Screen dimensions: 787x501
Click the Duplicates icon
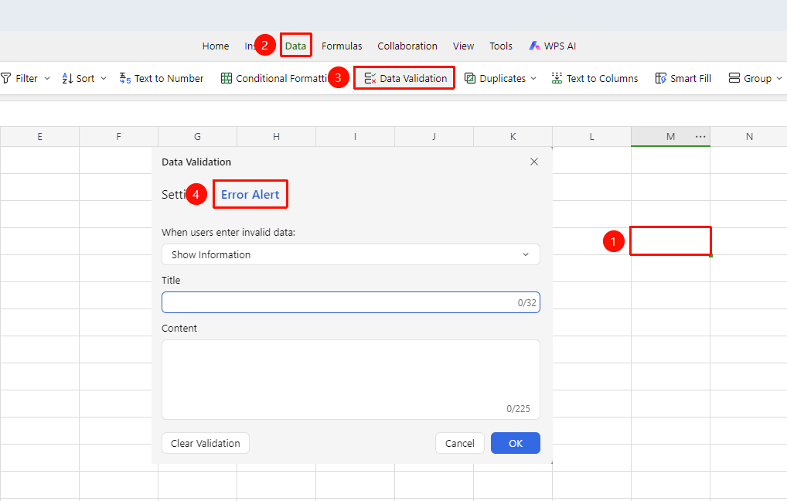[x=470, y=78]
